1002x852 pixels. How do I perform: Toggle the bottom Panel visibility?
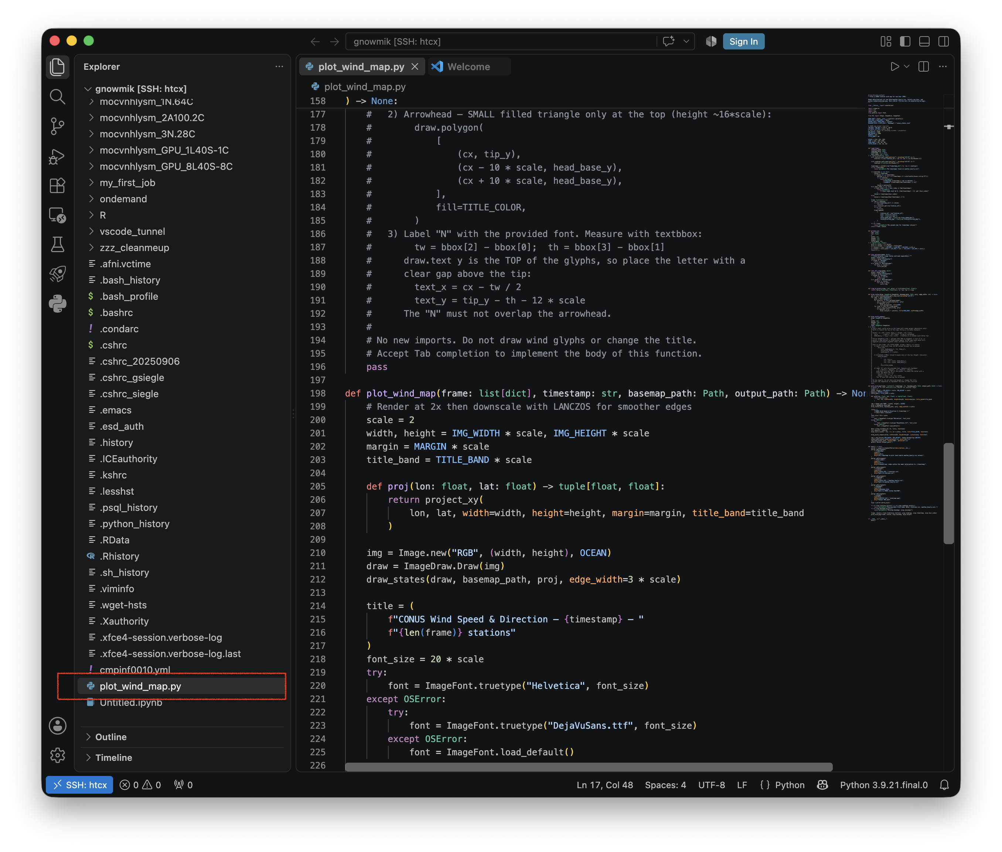click(924, 42)
